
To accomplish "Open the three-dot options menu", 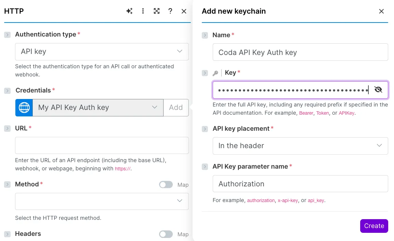I will coord(143,11).
